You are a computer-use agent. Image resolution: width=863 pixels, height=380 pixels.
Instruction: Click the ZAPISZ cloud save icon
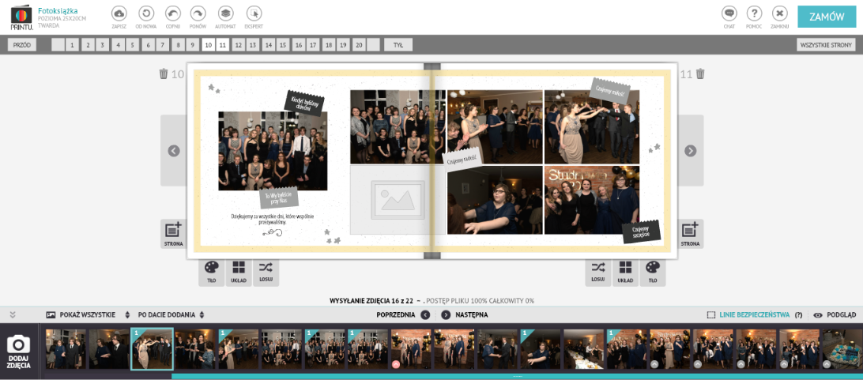click(x=119, y=13)
